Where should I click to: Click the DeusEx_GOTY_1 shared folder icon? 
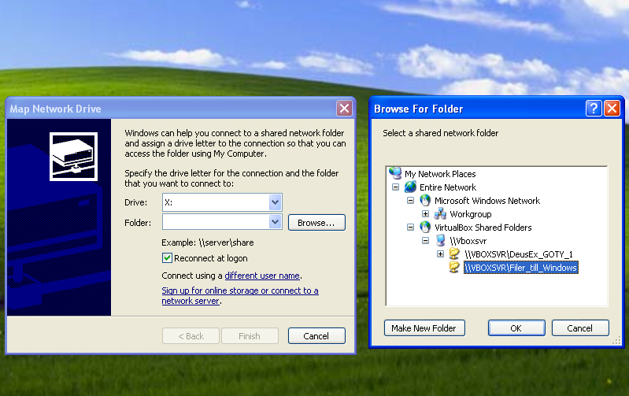pyautogui.click(x=454, y=254)
